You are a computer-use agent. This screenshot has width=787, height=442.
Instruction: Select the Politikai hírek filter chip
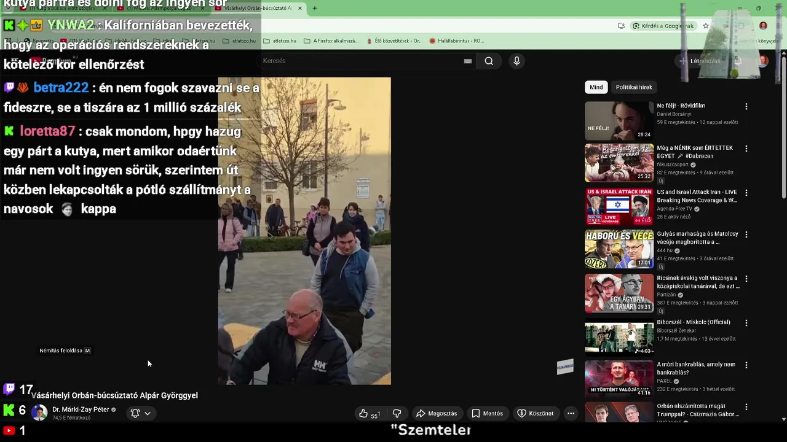634,87
